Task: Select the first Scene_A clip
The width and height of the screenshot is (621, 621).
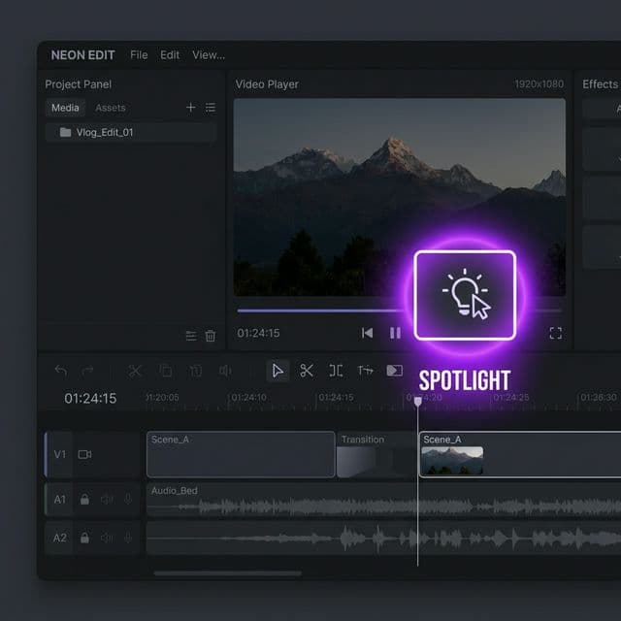Action: pyautogui.click(x=241, y=454)
